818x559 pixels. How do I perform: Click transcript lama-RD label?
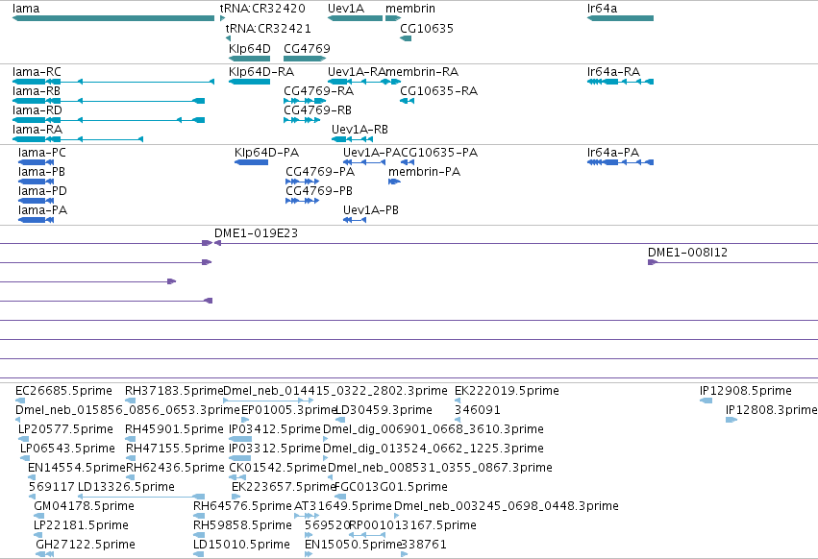coord(37,110)
